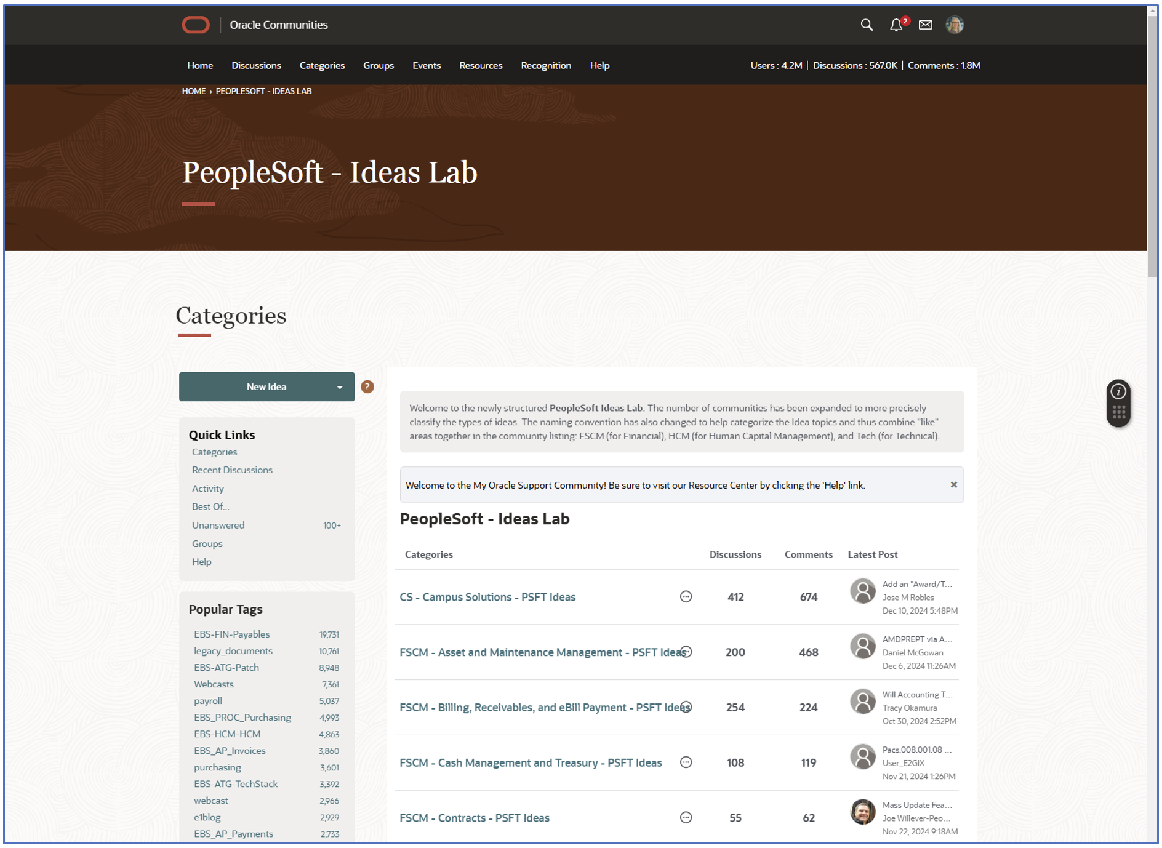Click the help question mark beside New Idea
Viewport: 1162px width, 848px height.
(x=367, y=386)
